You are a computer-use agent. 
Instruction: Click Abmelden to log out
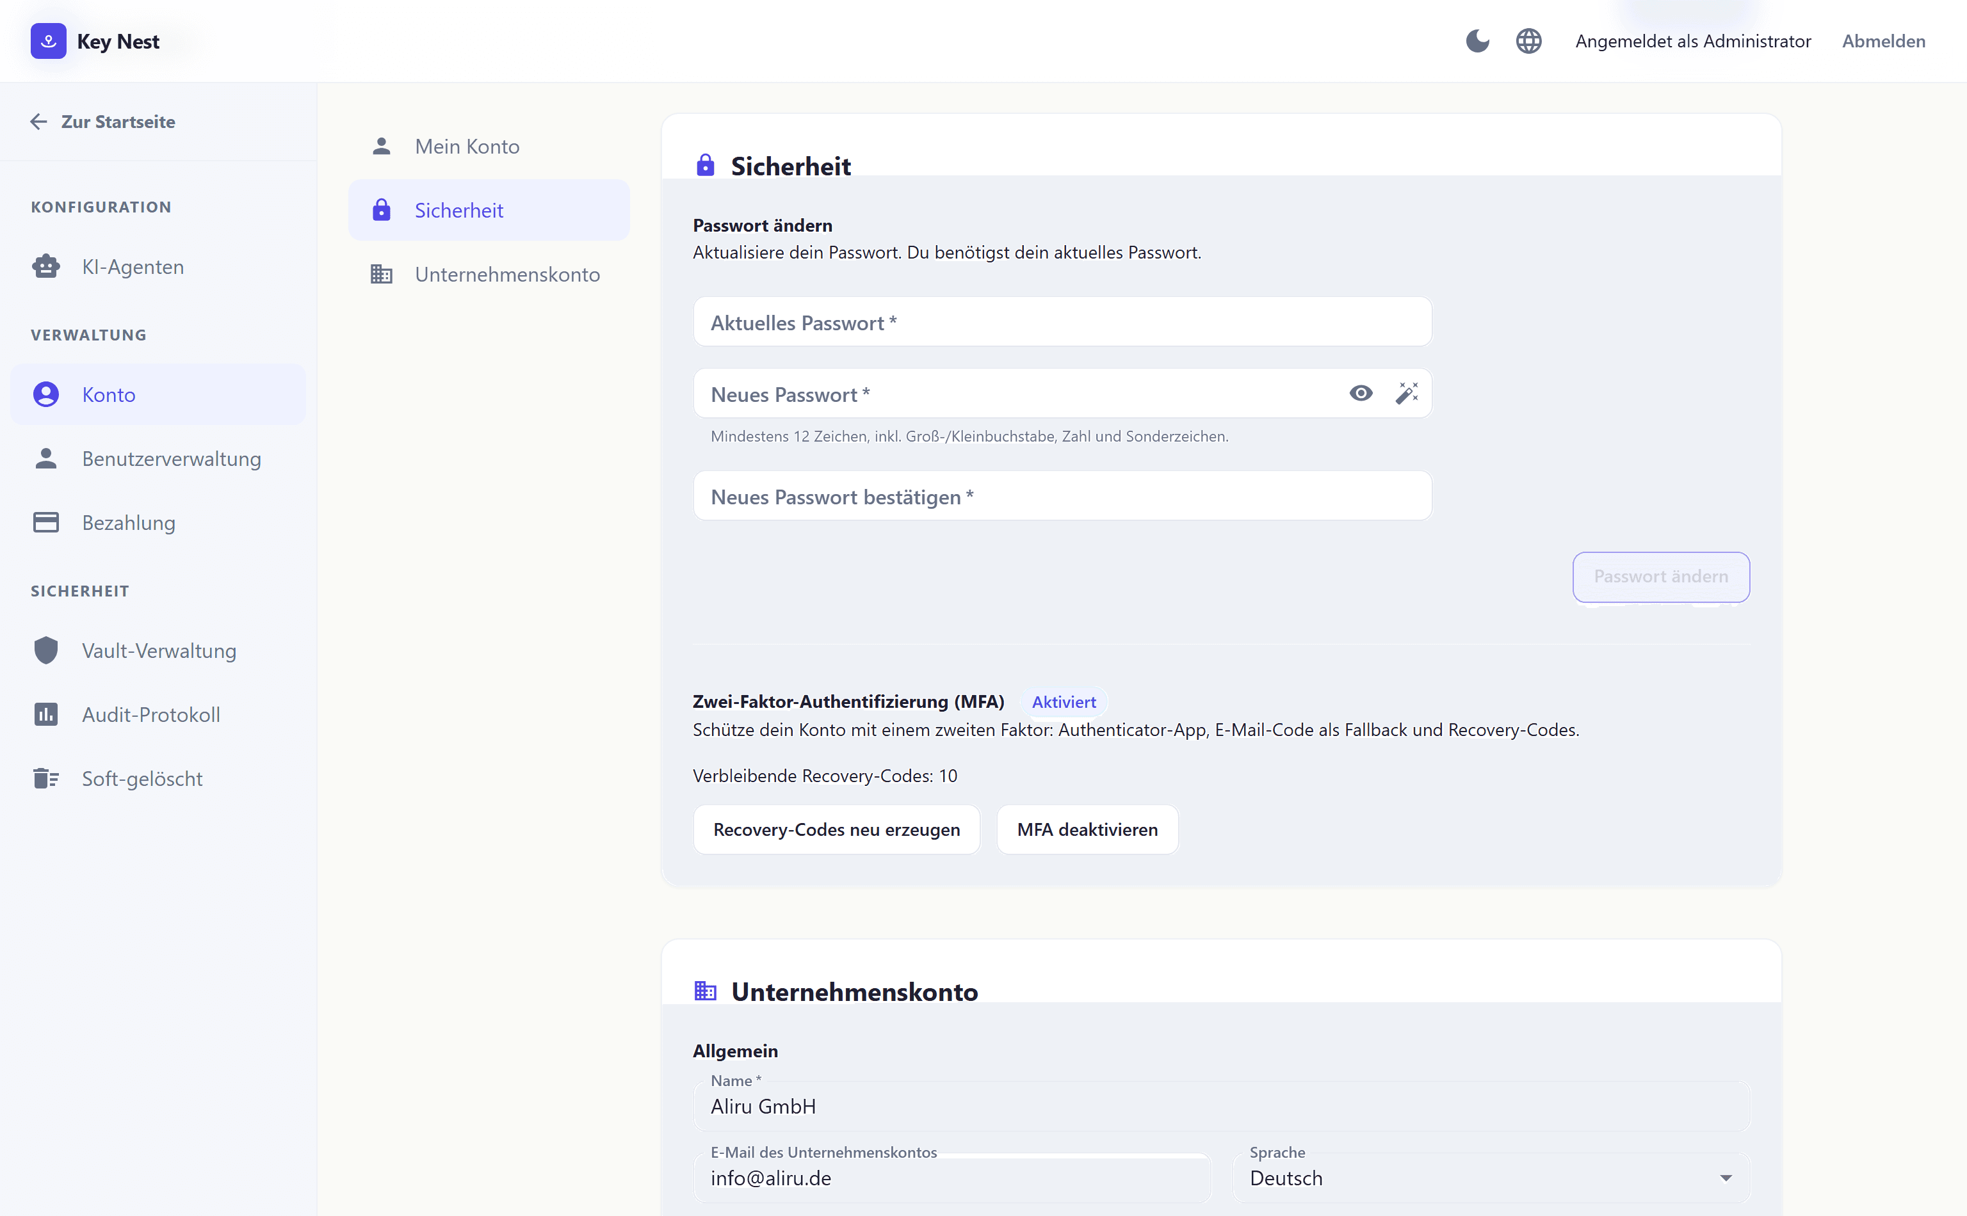pos(1883,41)
